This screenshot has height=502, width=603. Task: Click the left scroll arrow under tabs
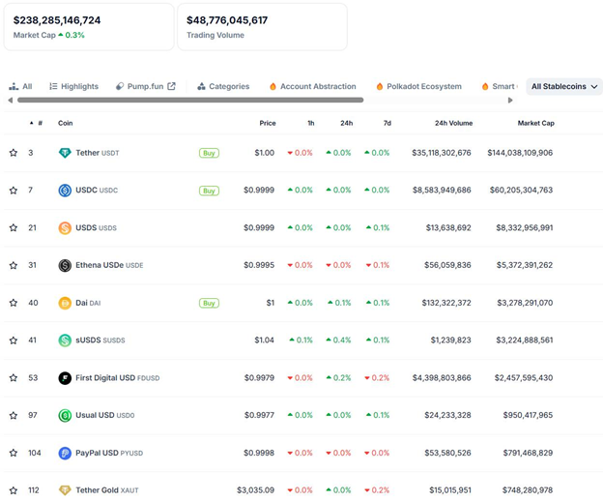click(11, 100)
